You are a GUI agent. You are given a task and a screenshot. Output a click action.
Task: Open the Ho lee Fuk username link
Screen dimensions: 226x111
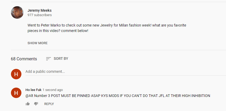click(x=33, y=90)
